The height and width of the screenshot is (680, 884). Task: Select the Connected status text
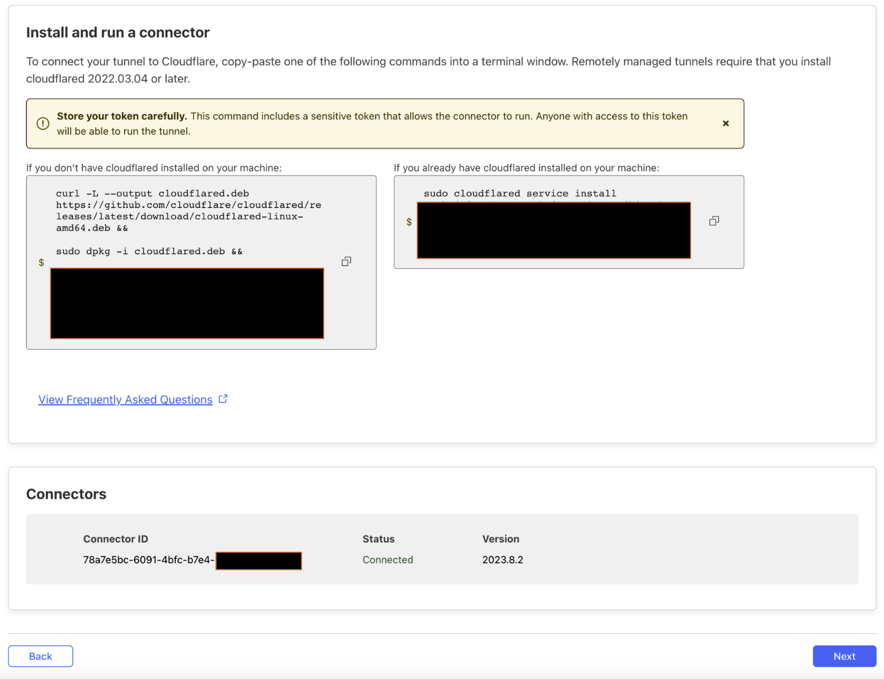(x=388, y=560)
